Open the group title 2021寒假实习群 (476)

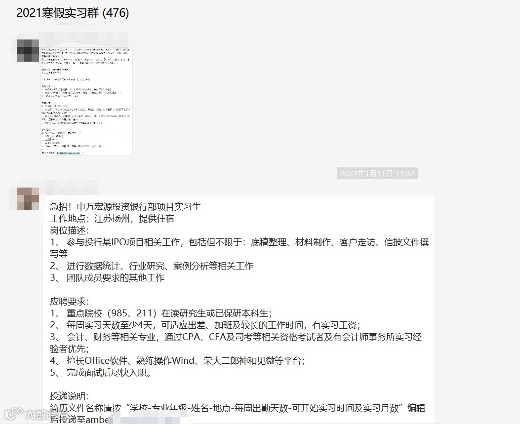(73, 13)
